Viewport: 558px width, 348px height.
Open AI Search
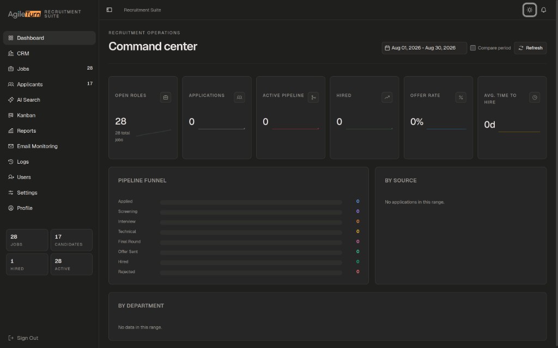coord(50,100)
